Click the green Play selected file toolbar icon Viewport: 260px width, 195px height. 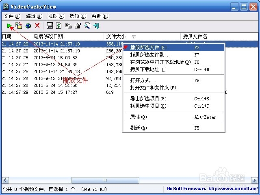[9, 26]
